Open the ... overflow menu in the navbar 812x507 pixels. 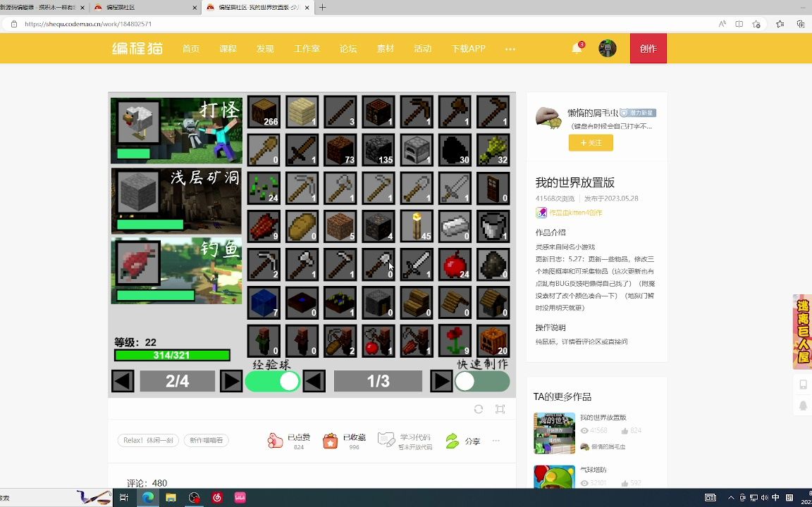pyautogui.click(x=510, y=49)
